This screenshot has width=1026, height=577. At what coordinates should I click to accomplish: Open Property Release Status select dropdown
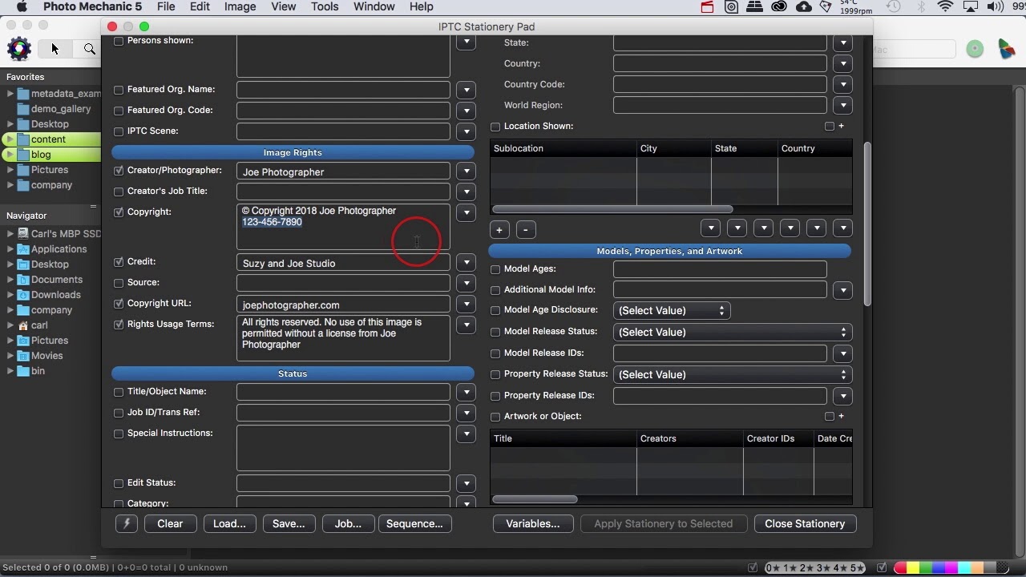click(732, 374)
